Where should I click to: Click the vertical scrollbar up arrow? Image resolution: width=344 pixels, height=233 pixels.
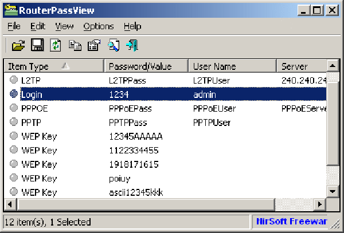click(x=333, y=65)
